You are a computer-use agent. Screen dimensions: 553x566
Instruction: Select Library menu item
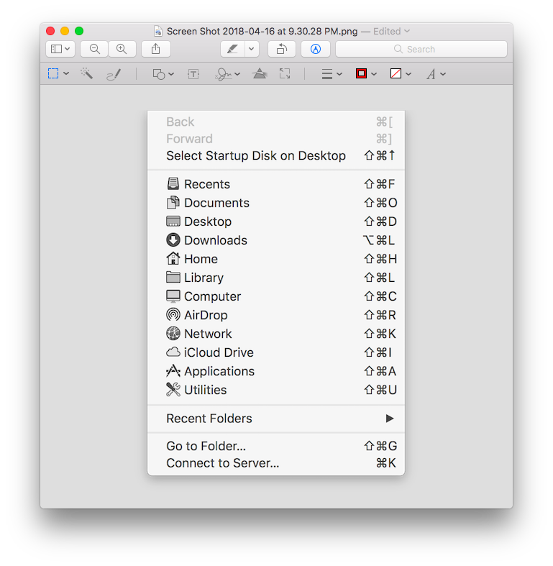tap(276, 278)
